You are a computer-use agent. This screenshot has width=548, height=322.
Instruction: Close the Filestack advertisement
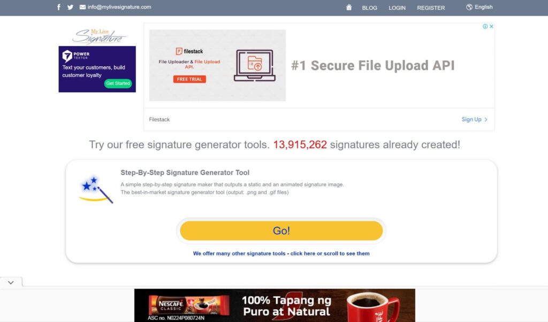pyautogui.click(x=491, y=26)
